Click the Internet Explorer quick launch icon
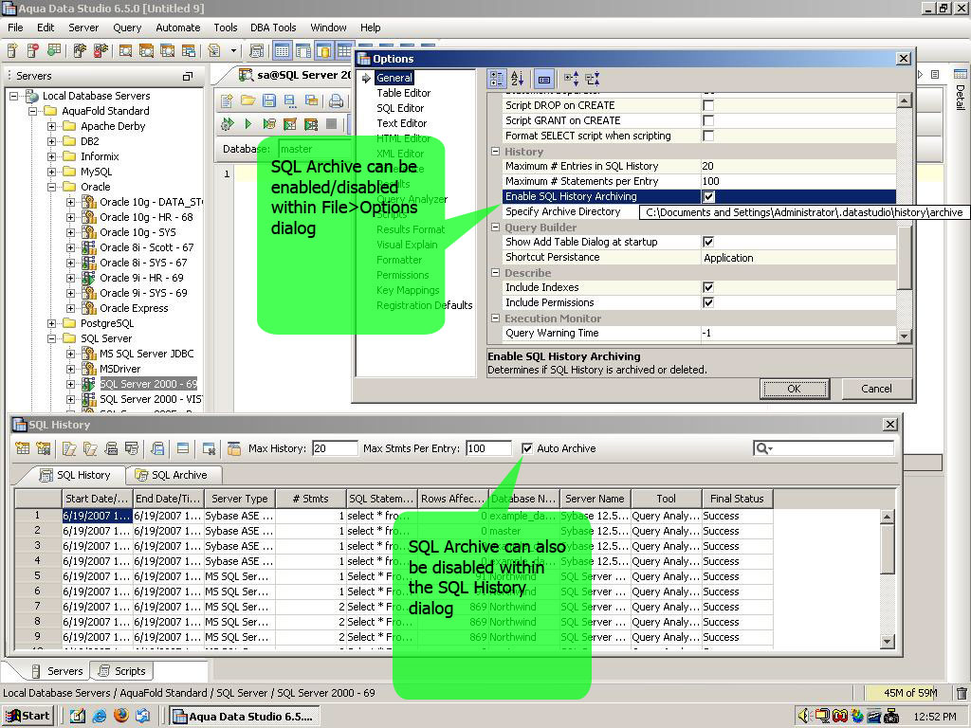 pyautogui.click(x=99, y=717)
